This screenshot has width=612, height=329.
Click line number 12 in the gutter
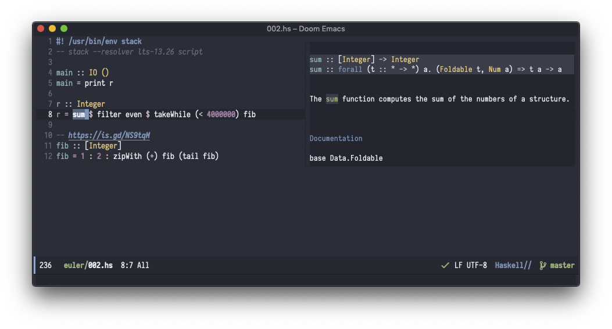[x=48, y=156]
